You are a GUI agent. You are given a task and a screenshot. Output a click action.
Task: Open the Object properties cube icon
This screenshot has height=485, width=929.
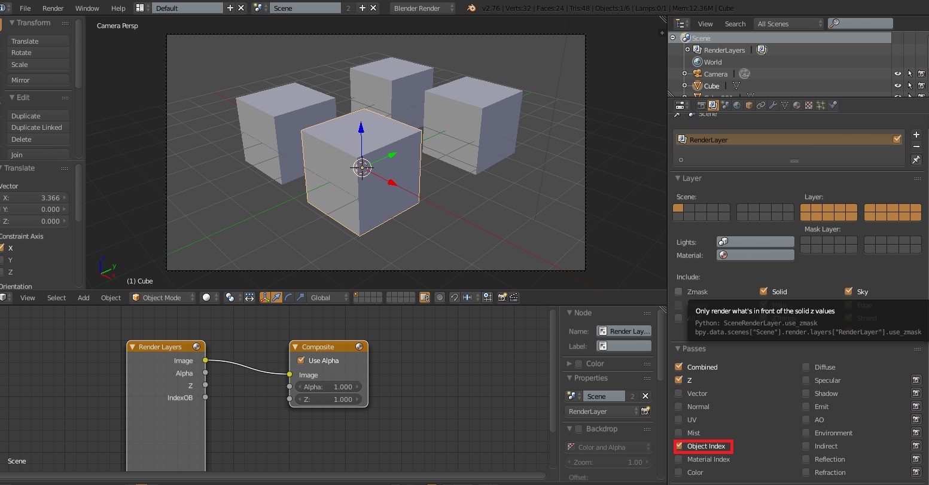click(x=749, y=105)
